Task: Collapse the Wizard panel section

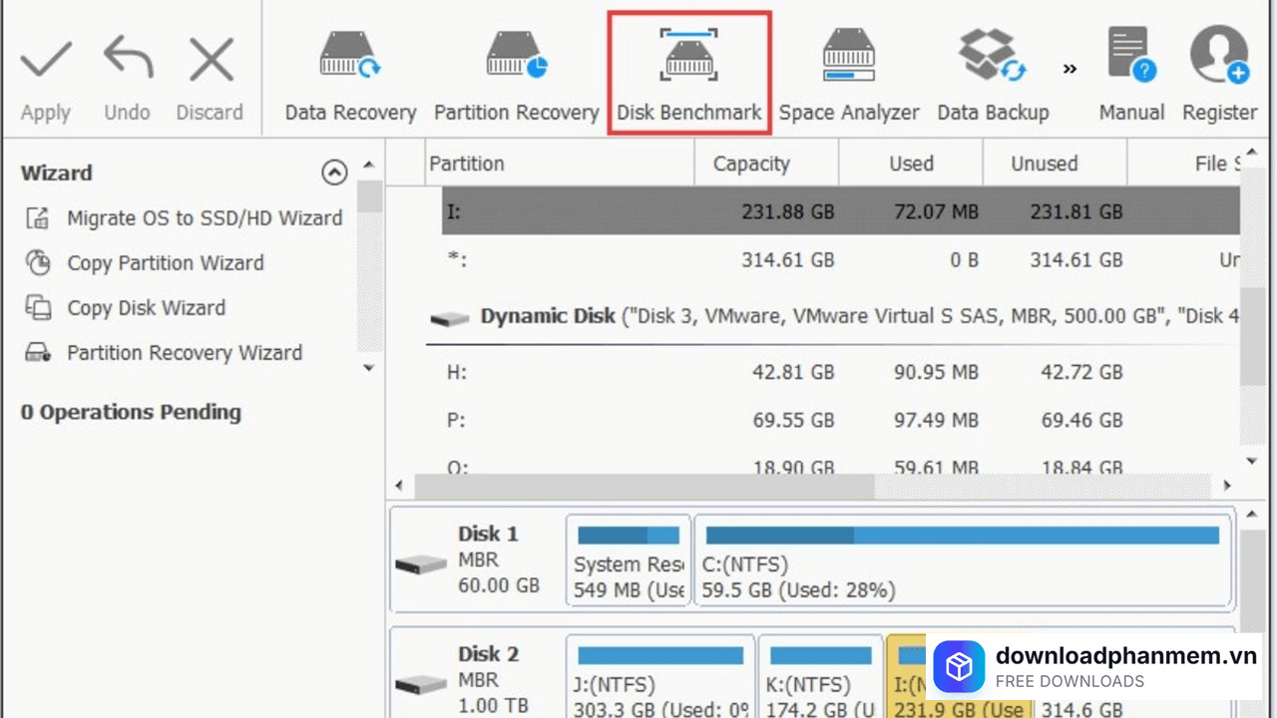Action: click(334, 173)
